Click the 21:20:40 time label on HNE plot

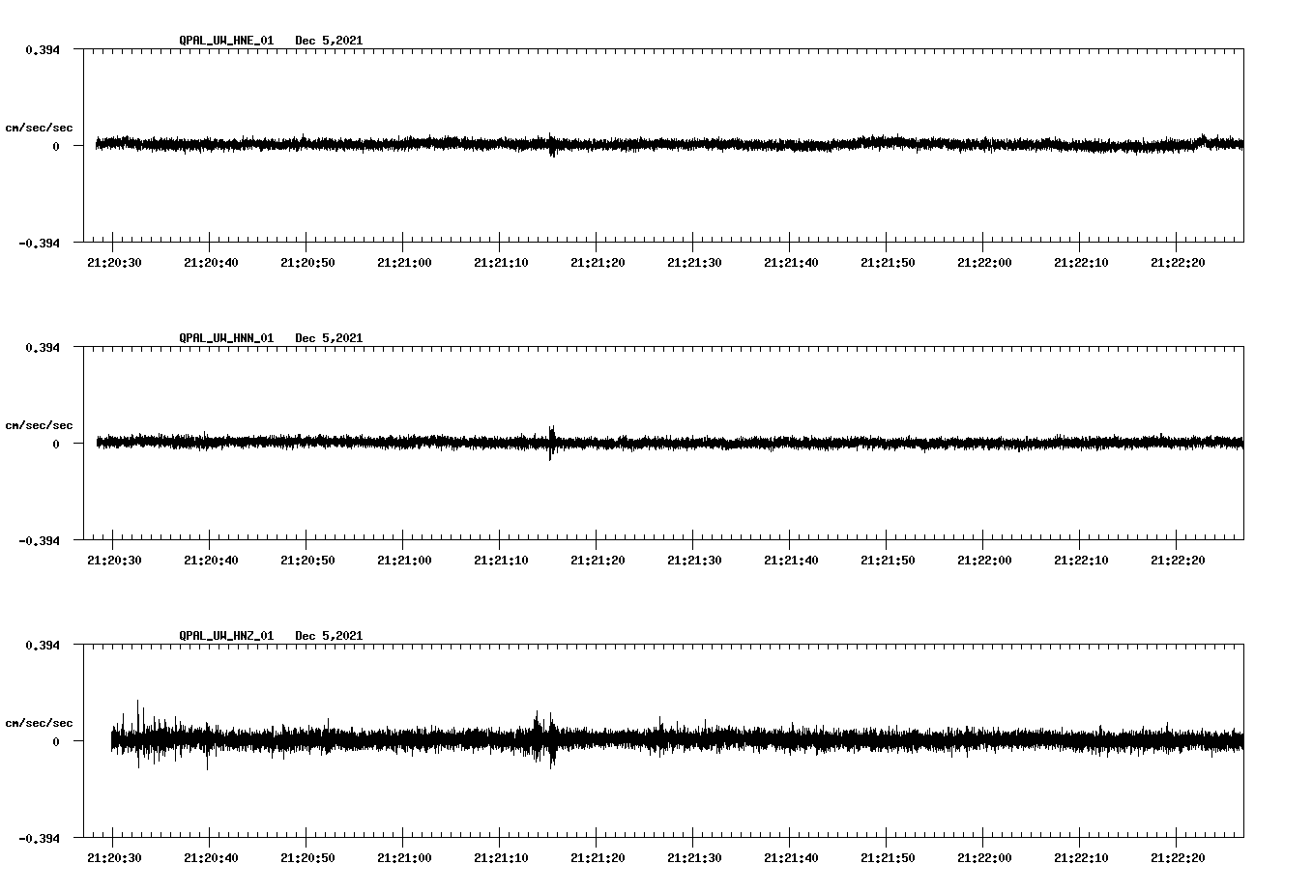211,263
